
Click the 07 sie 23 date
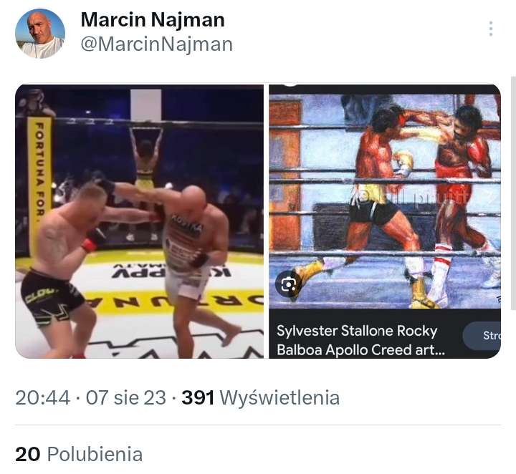pyautogui.click(x=126, y=397)
